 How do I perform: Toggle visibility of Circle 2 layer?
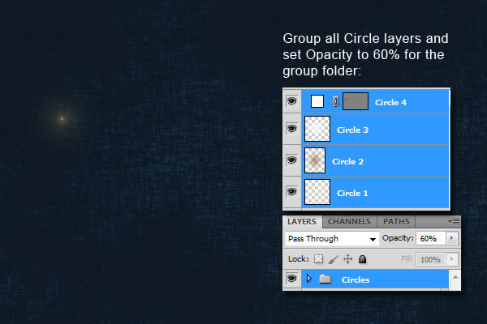pos(291,161)
